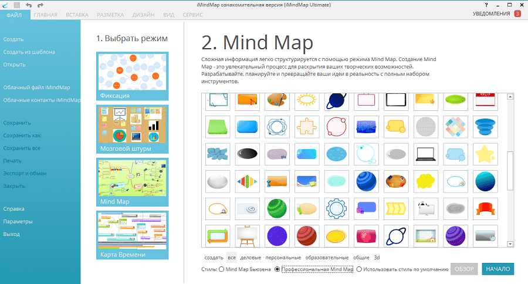
Task: Choose the easel whiteboard central idea
Action: 247,236
